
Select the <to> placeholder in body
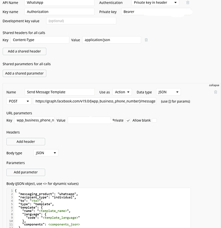pyautogui.click(x=35, y=201)
